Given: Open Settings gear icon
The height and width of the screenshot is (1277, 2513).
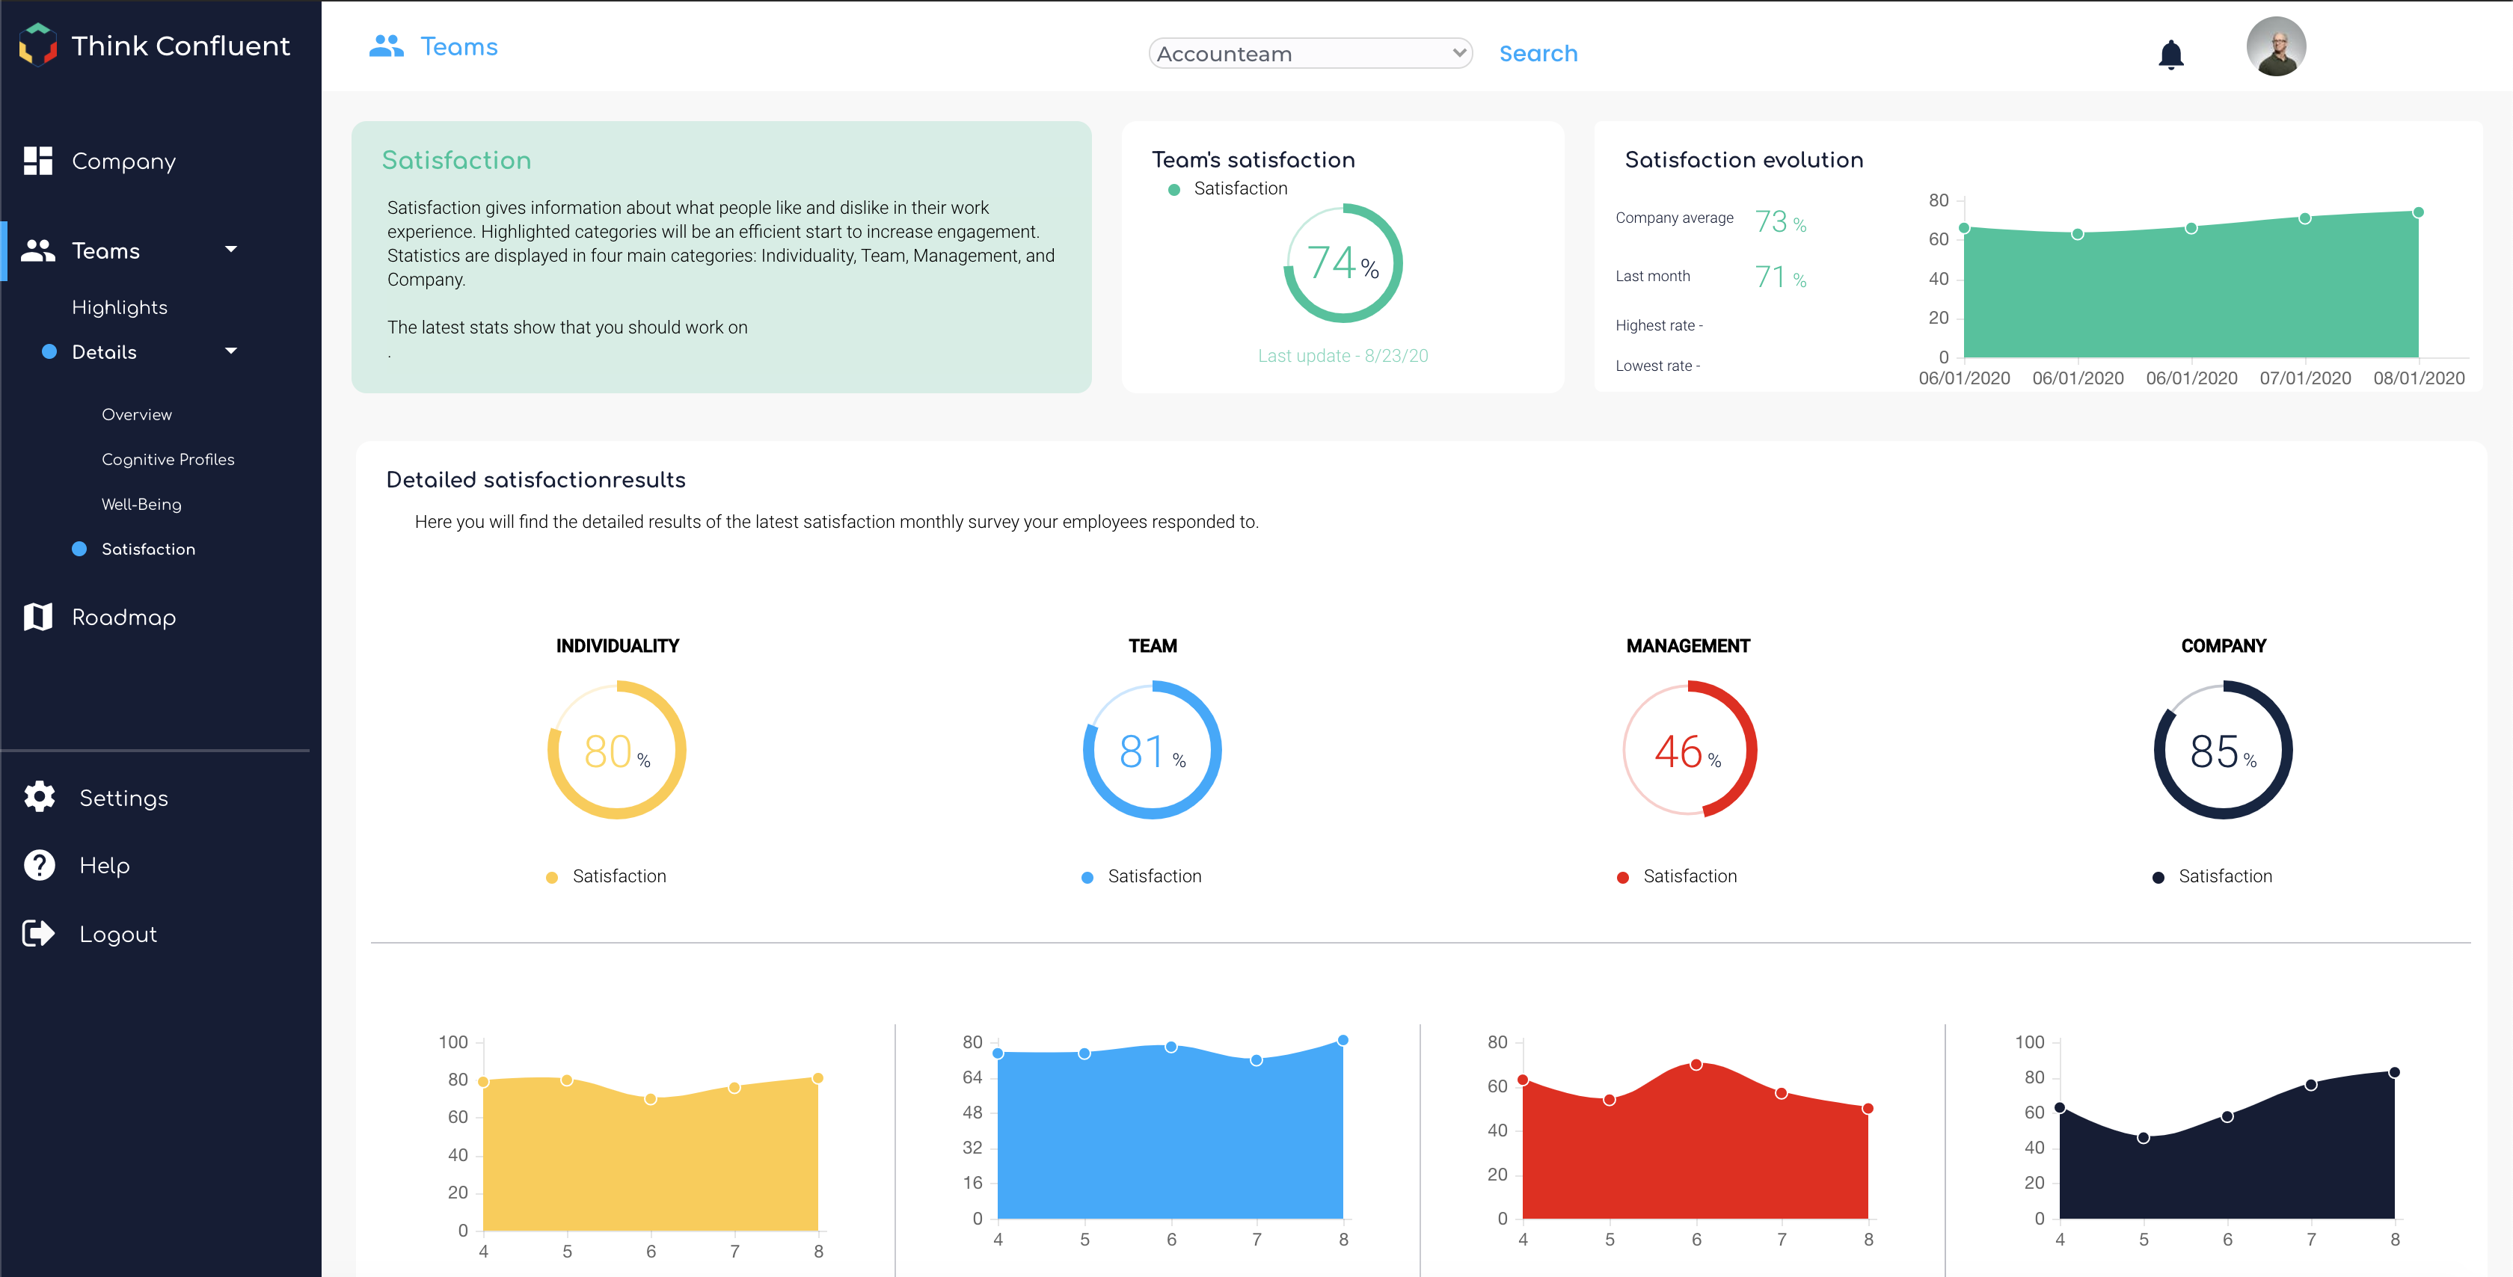Looking at the screenshot, I should point(40,797).
